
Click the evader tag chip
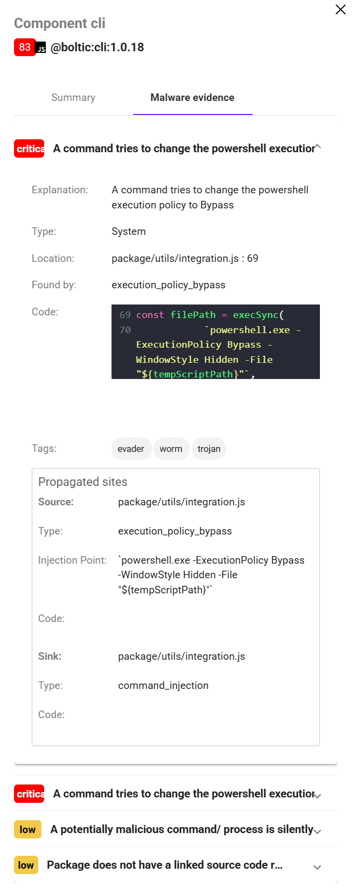(x=131, y=449)
